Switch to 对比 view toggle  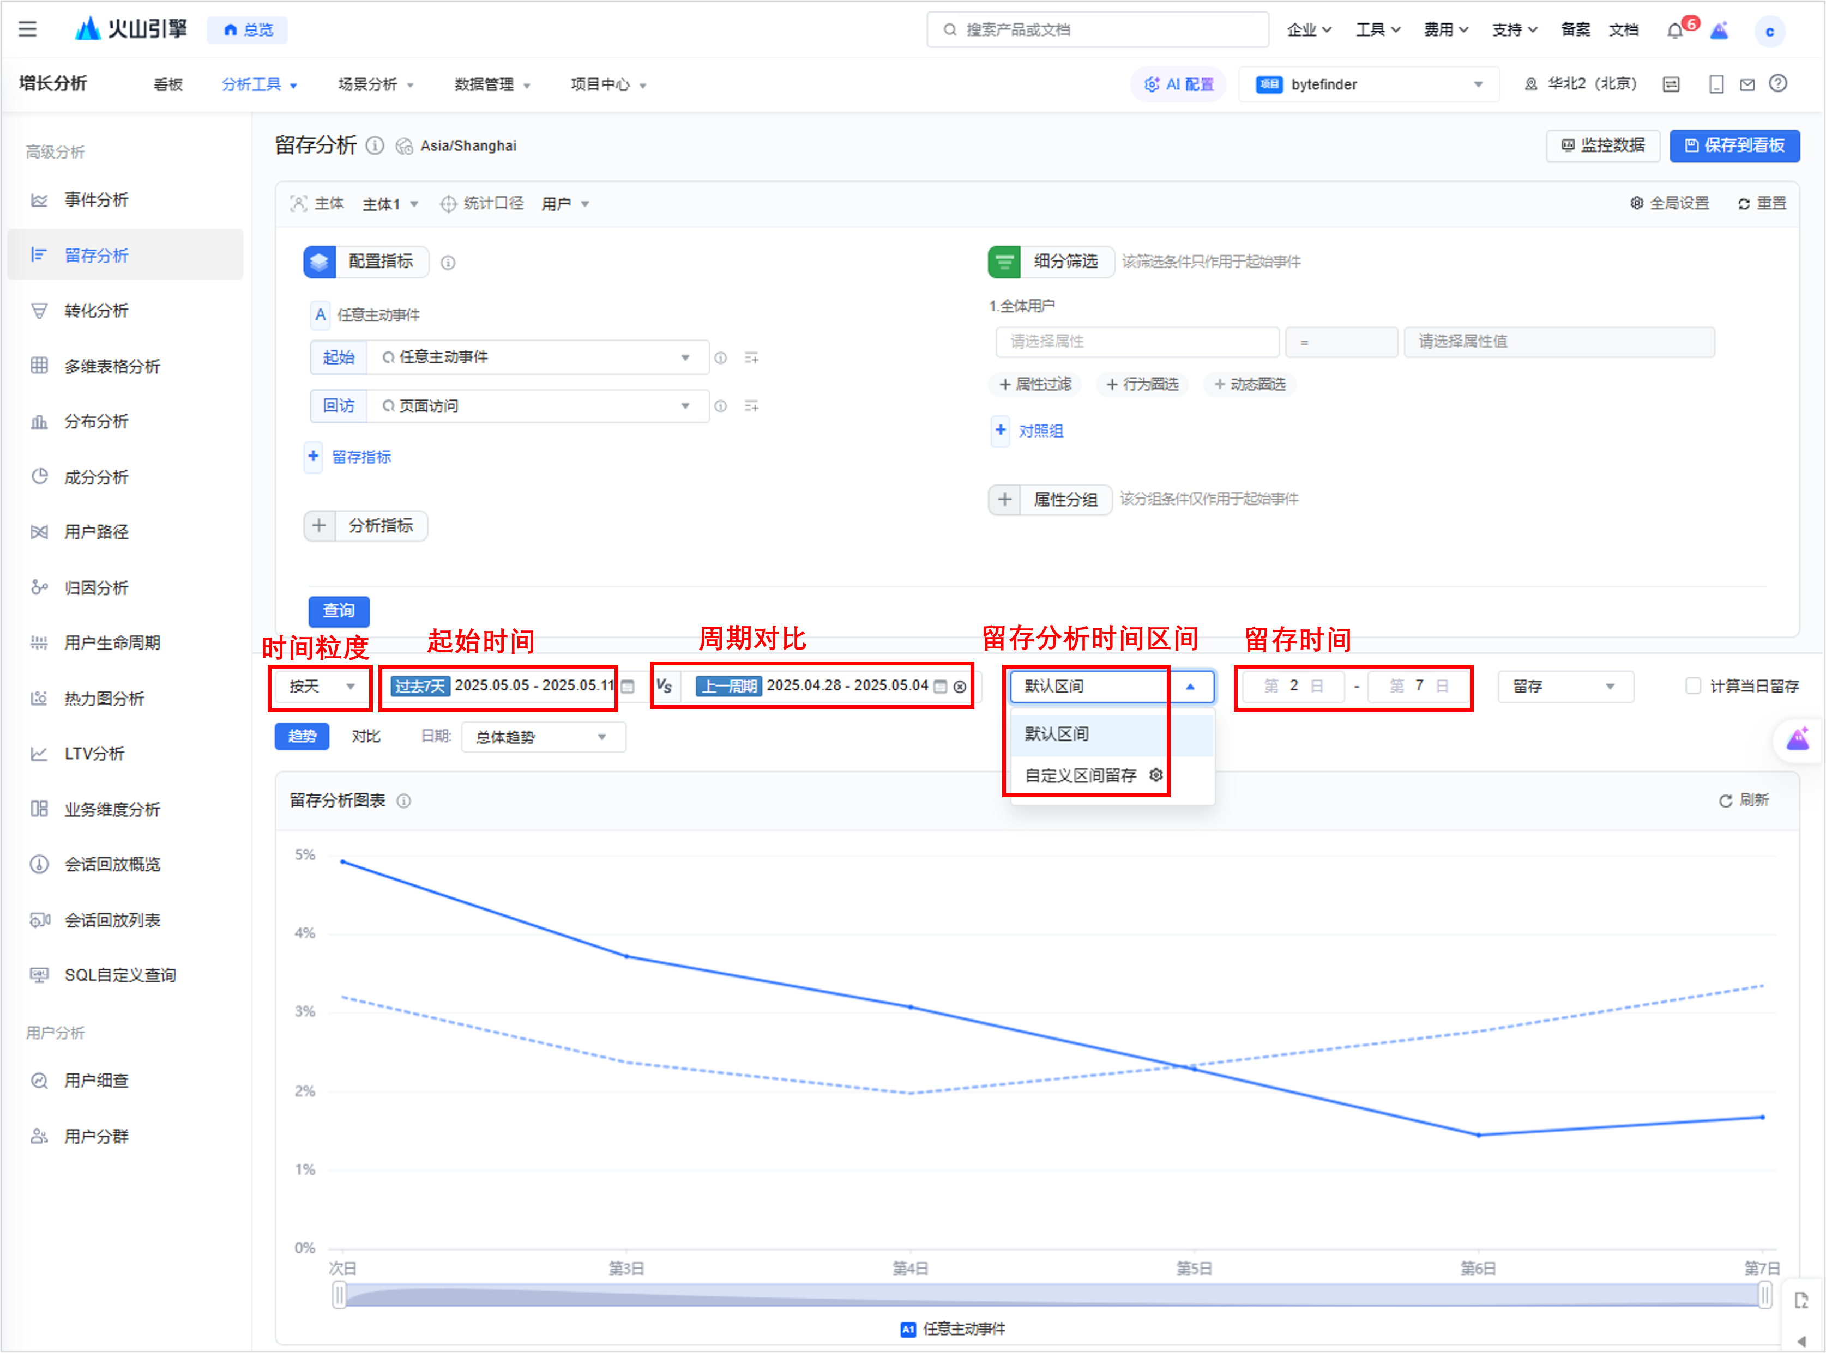click(x=365, y=736)
